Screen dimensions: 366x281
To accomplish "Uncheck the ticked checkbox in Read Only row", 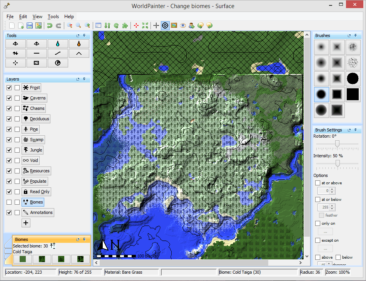I will tap(9, 192).
